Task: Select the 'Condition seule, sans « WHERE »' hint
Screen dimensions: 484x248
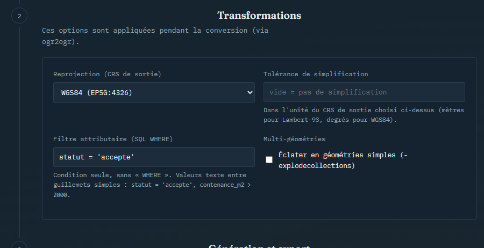Action: tap(152, 185)
